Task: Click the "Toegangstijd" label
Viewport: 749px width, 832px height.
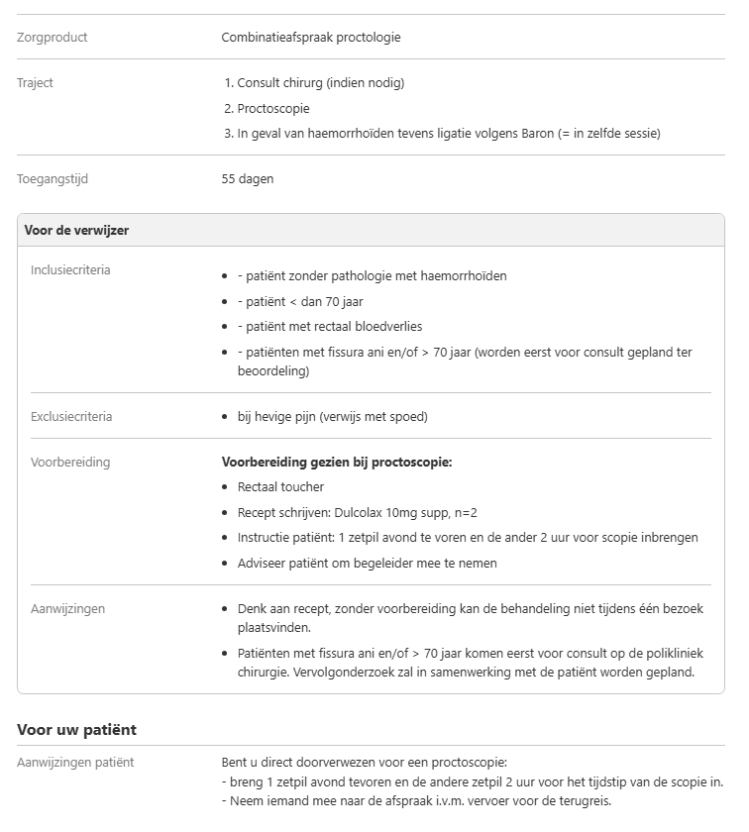Action: [53, 179]
